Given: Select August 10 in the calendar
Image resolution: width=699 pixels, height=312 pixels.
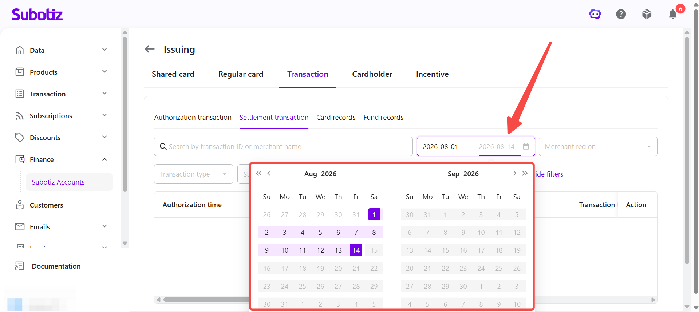Looking at the screenshot, I should (285, 250).
